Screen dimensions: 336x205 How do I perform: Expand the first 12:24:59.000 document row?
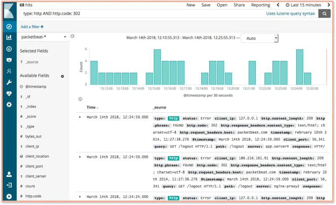[x=80, y=117]
